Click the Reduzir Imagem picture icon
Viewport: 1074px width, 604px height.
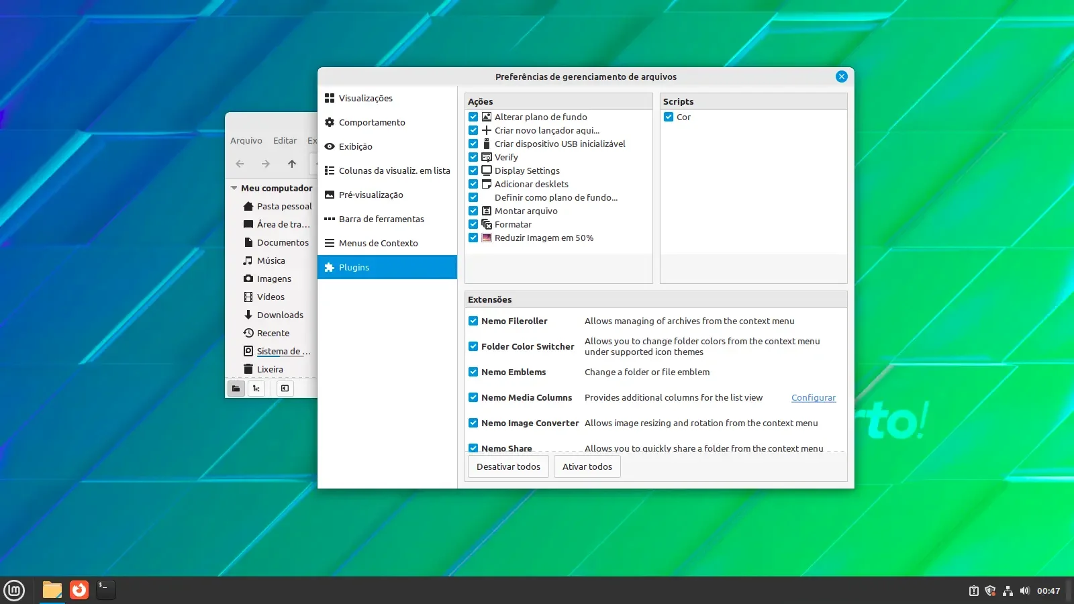click(x=487, y=238)
